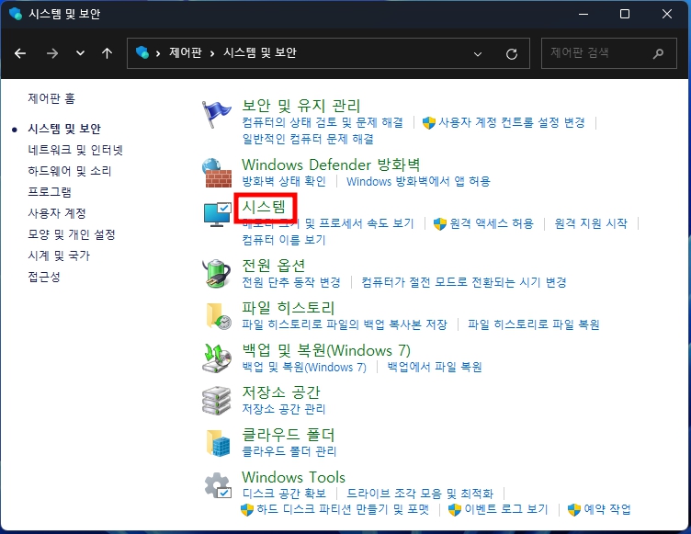Expand chevron before 제어판 in the address bar
The height and width of the screenshot is (534, 691).
point(158,53)
